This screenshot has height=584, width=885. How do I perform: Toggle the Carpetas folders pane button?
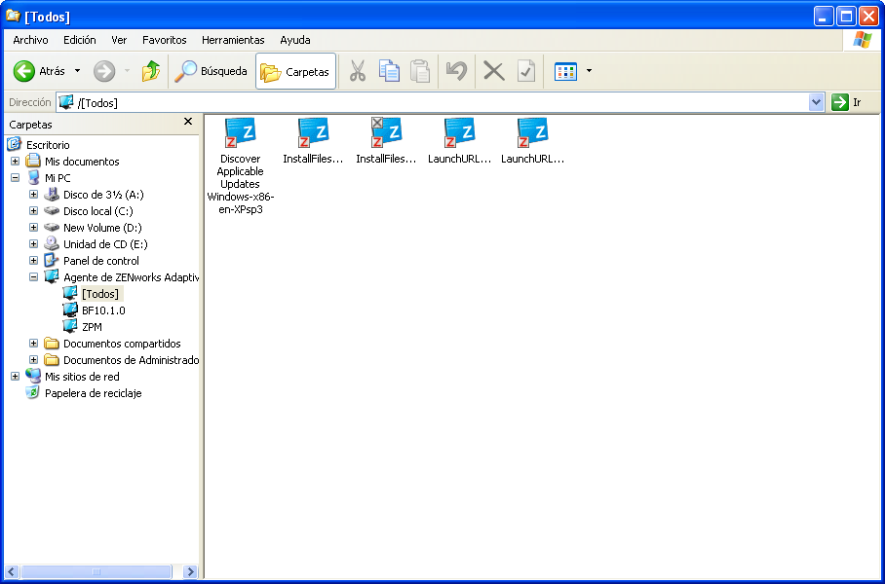[x=295, y=71]
